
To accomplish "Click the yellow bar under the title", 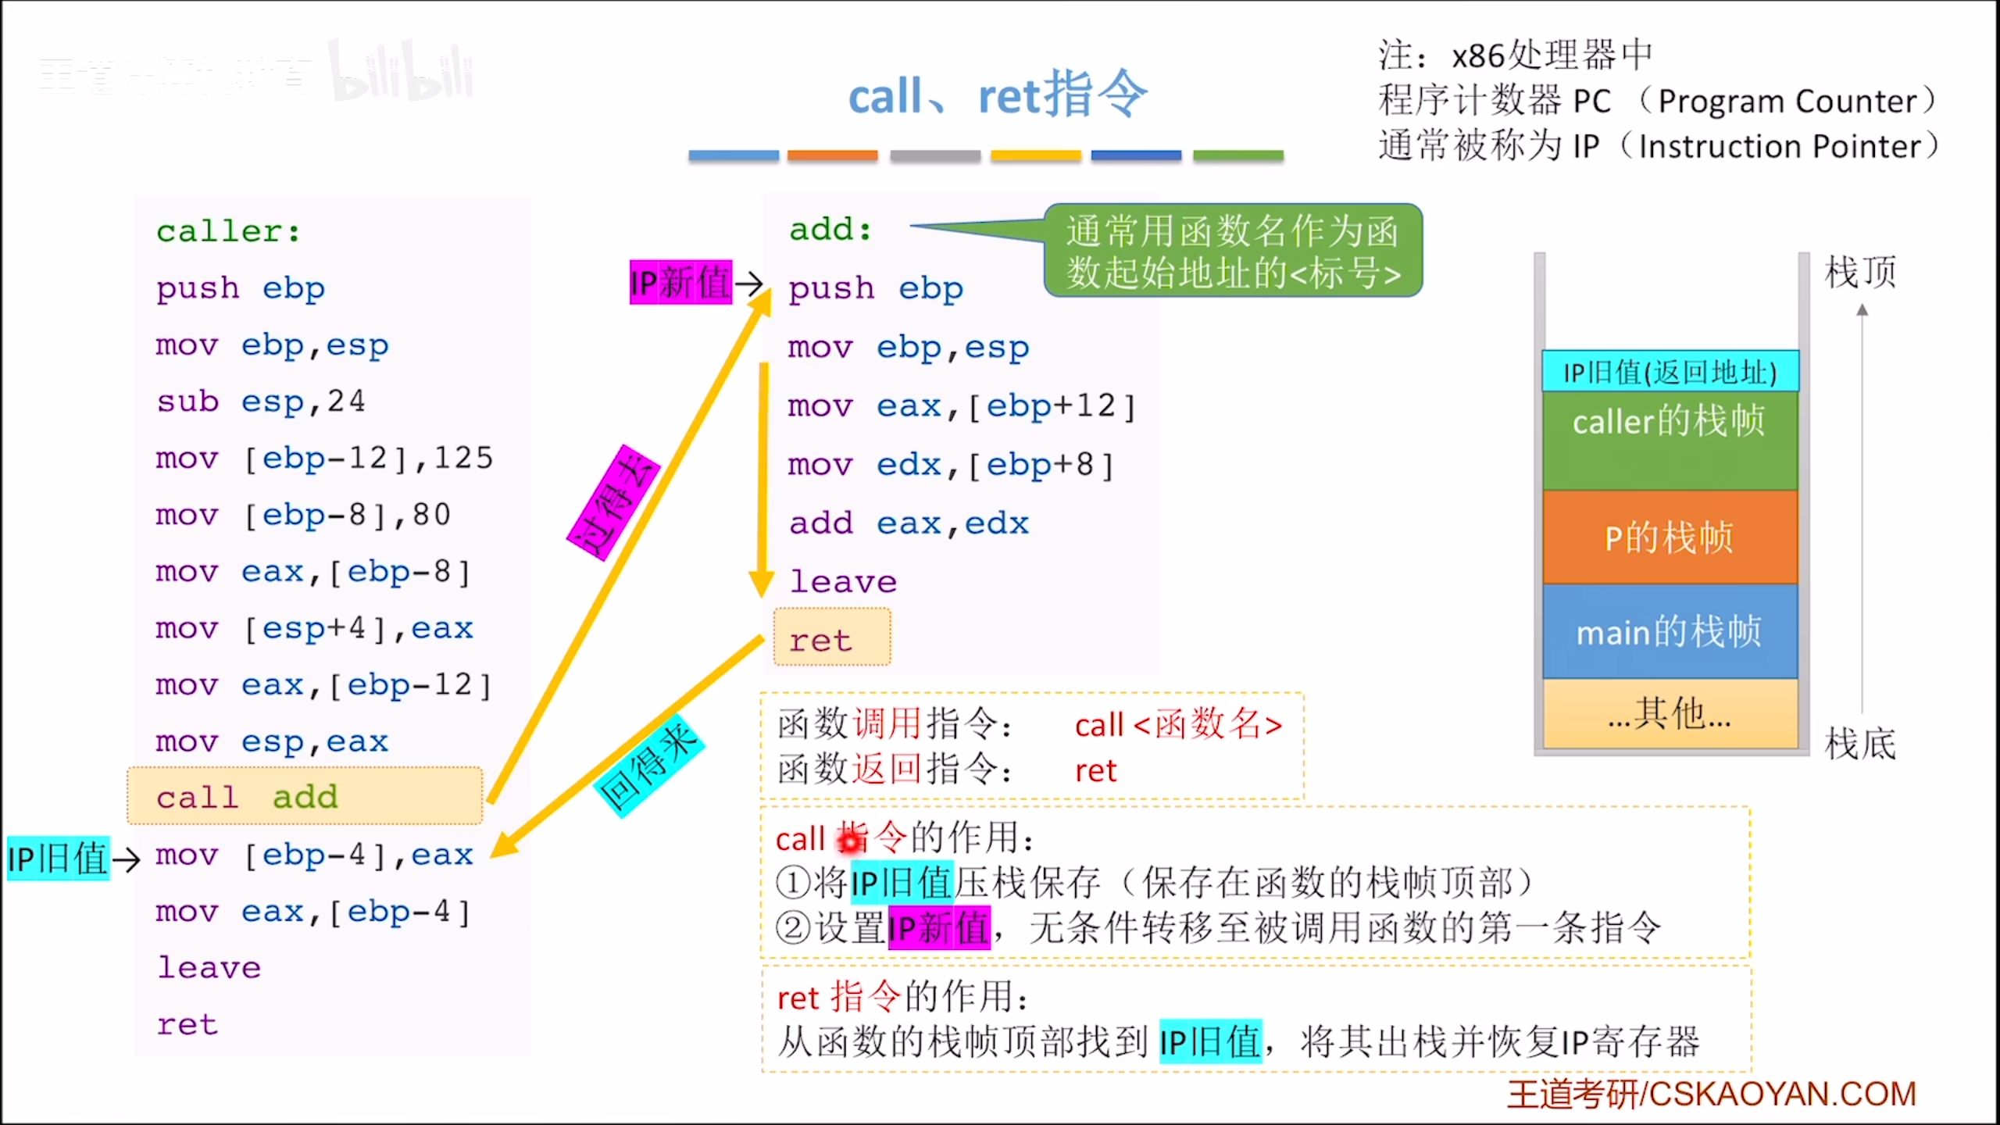I will click(x=1035, y=155).
